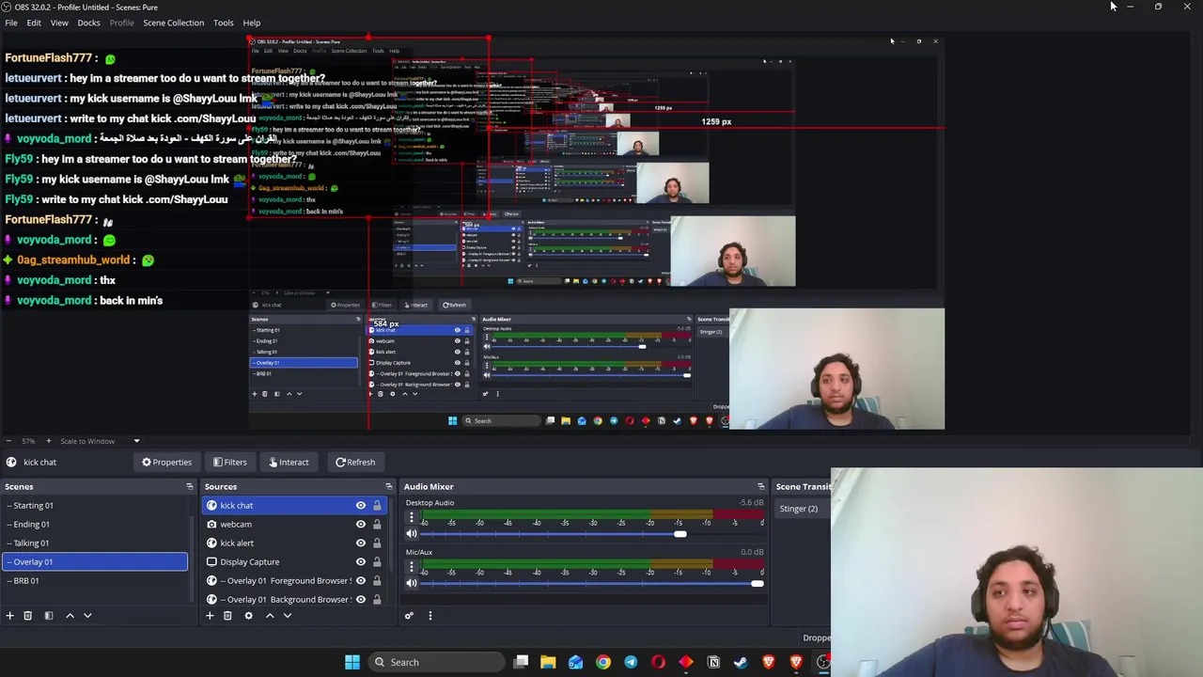Move scene down arrow in Scenes panel
Image resolution: width=1203 pixels, height=677 pixels.
[87, 616]
